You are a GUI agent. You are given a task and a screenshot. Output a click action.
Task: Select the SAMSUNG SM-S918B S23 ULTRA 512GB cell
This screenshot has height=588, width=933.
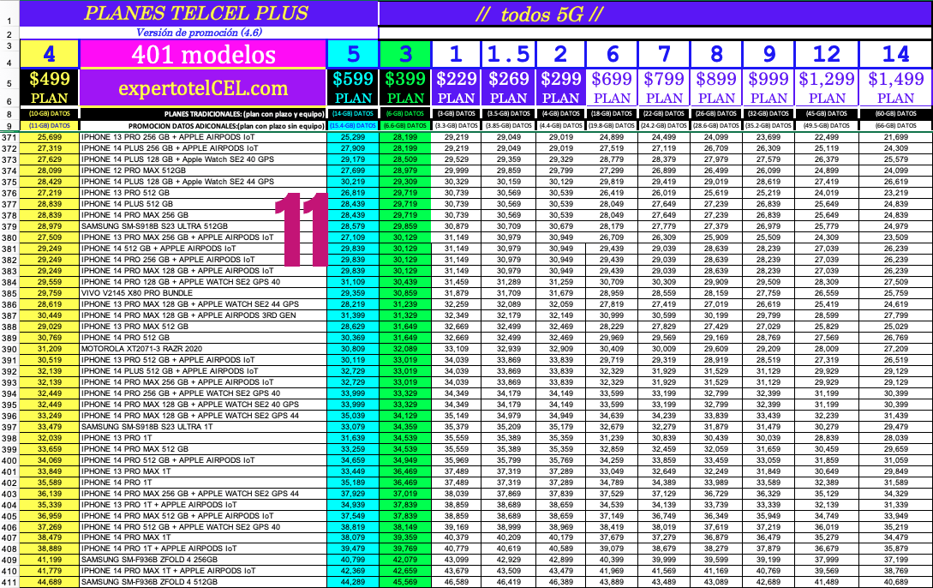(203, 226)
